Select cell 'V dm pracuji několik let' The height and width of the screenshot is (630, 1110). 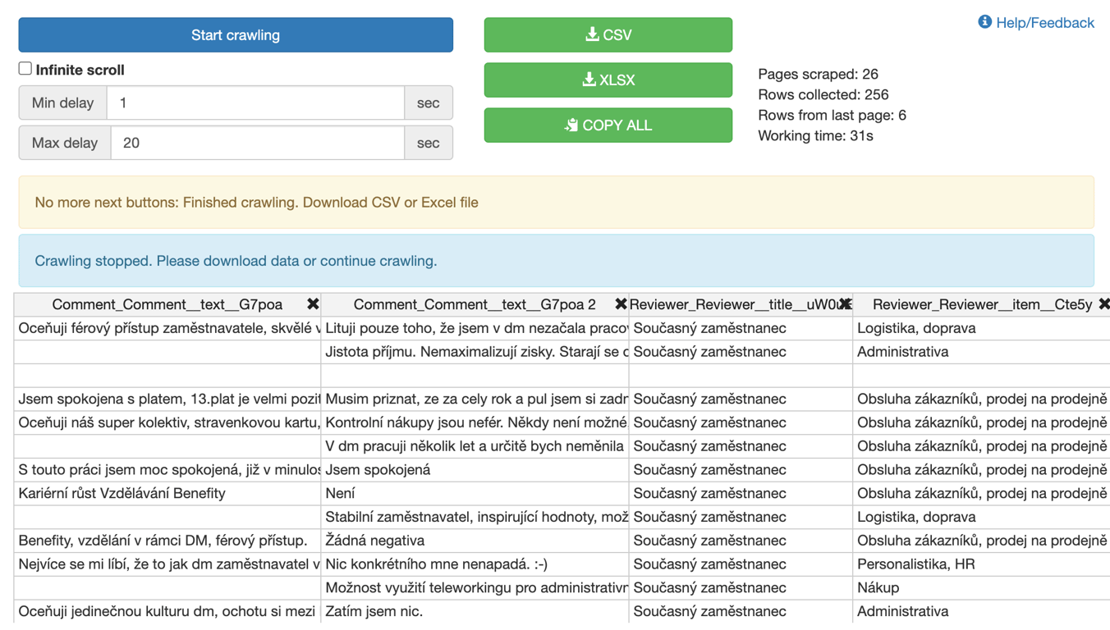pyautogui.click(x=475, y=446)
